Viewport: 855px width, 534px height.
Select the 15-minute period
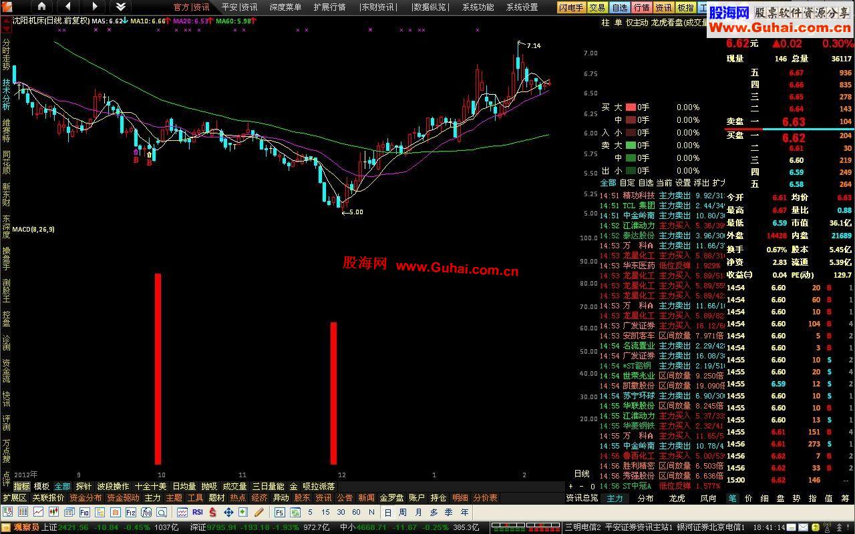[x=325, y=512]
